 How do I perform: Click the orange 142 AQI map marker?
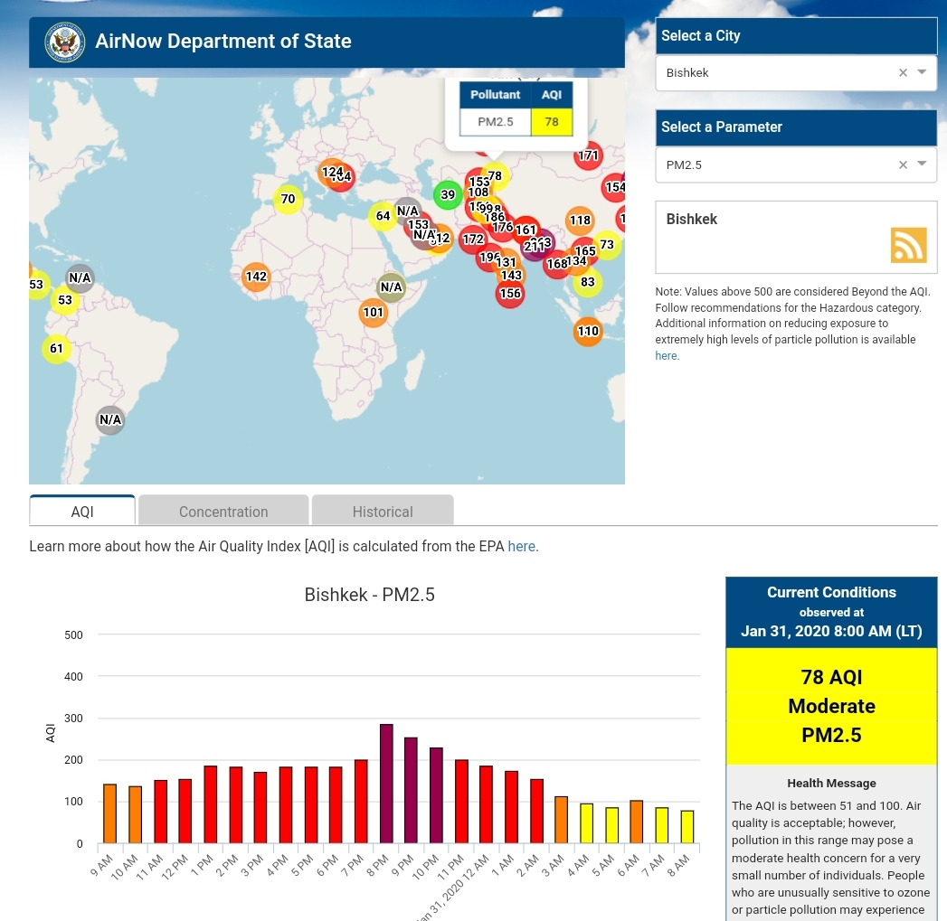(256, 277)
